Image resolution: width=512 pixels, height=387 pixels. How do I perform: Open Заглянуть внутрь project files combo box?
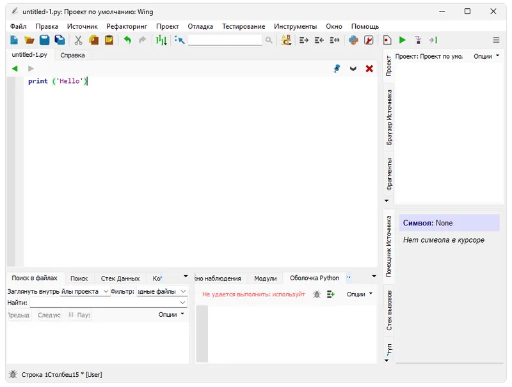click(85, 291)
